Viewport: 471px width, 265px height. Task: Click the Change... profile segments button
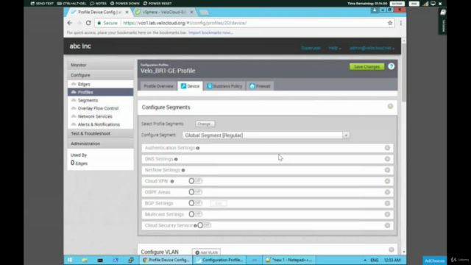205,124
